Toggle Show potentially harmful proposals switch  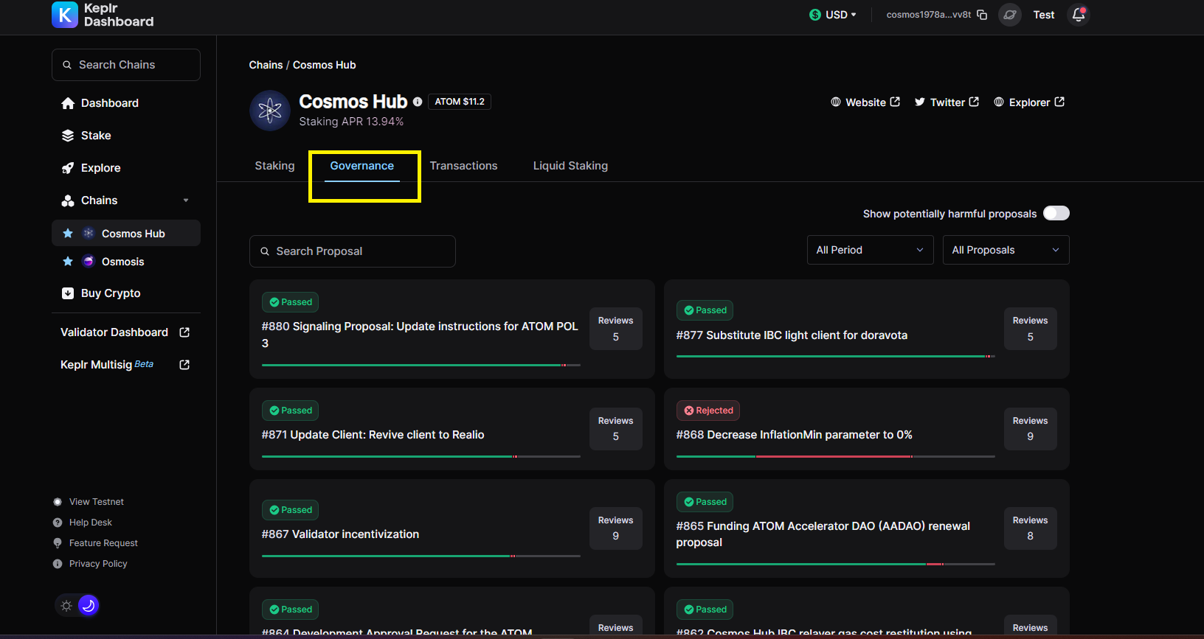tap(1056, 213)
